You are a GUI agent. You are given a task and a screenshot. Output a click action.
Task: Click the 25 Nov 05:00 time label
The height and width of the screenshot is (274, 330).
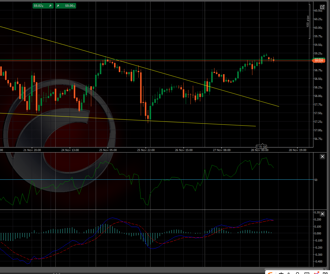point(108,150)
